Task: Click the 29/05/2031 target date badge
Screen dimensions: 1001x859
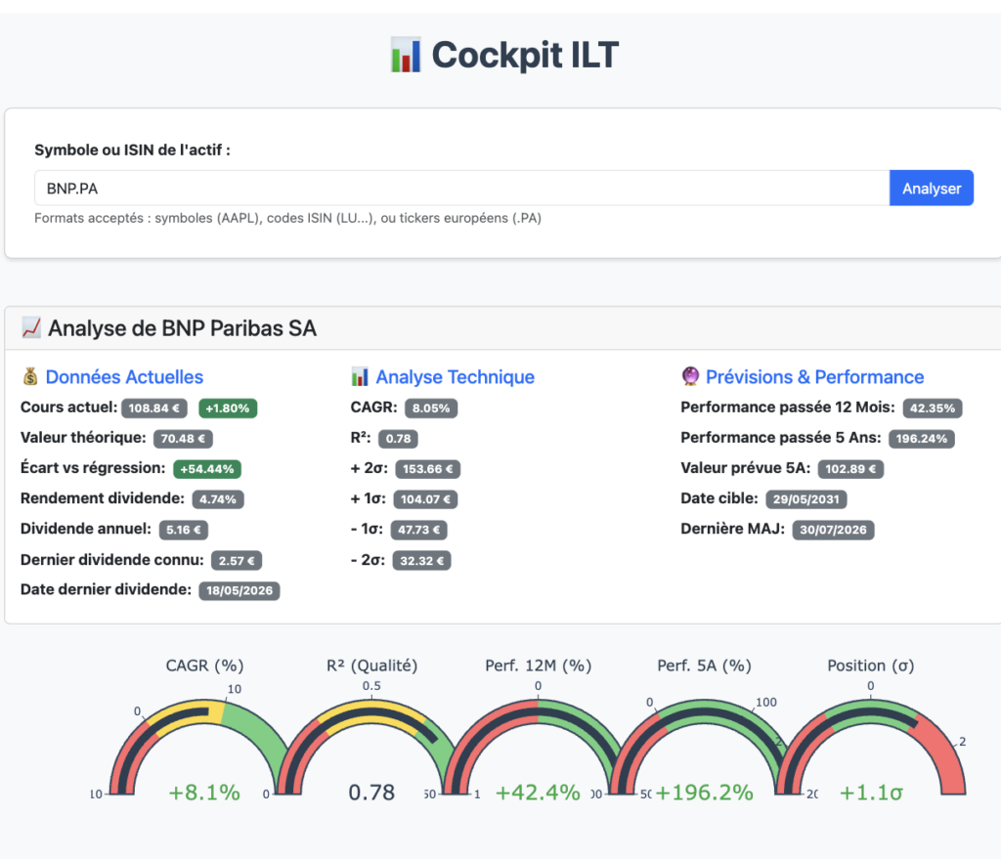Action: (x=806, y=499)
